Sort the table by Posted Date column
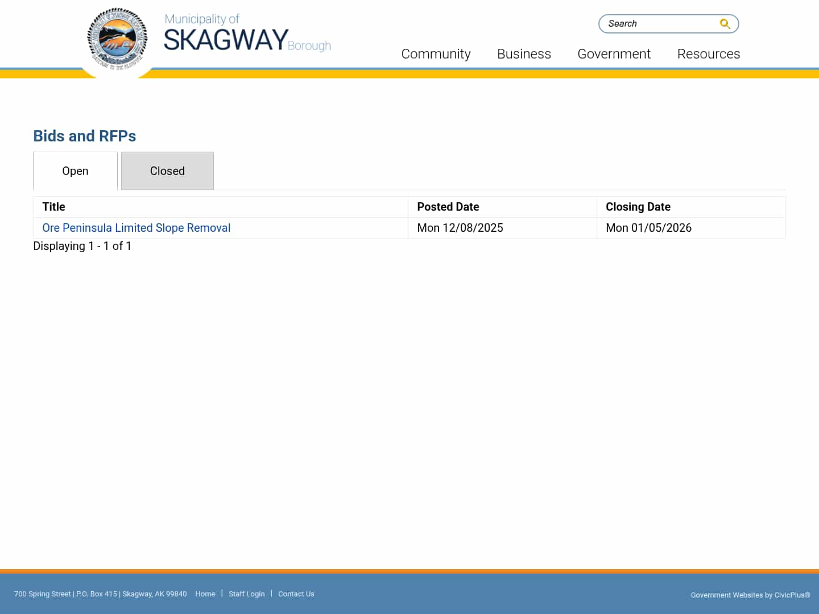 (448, 207)
